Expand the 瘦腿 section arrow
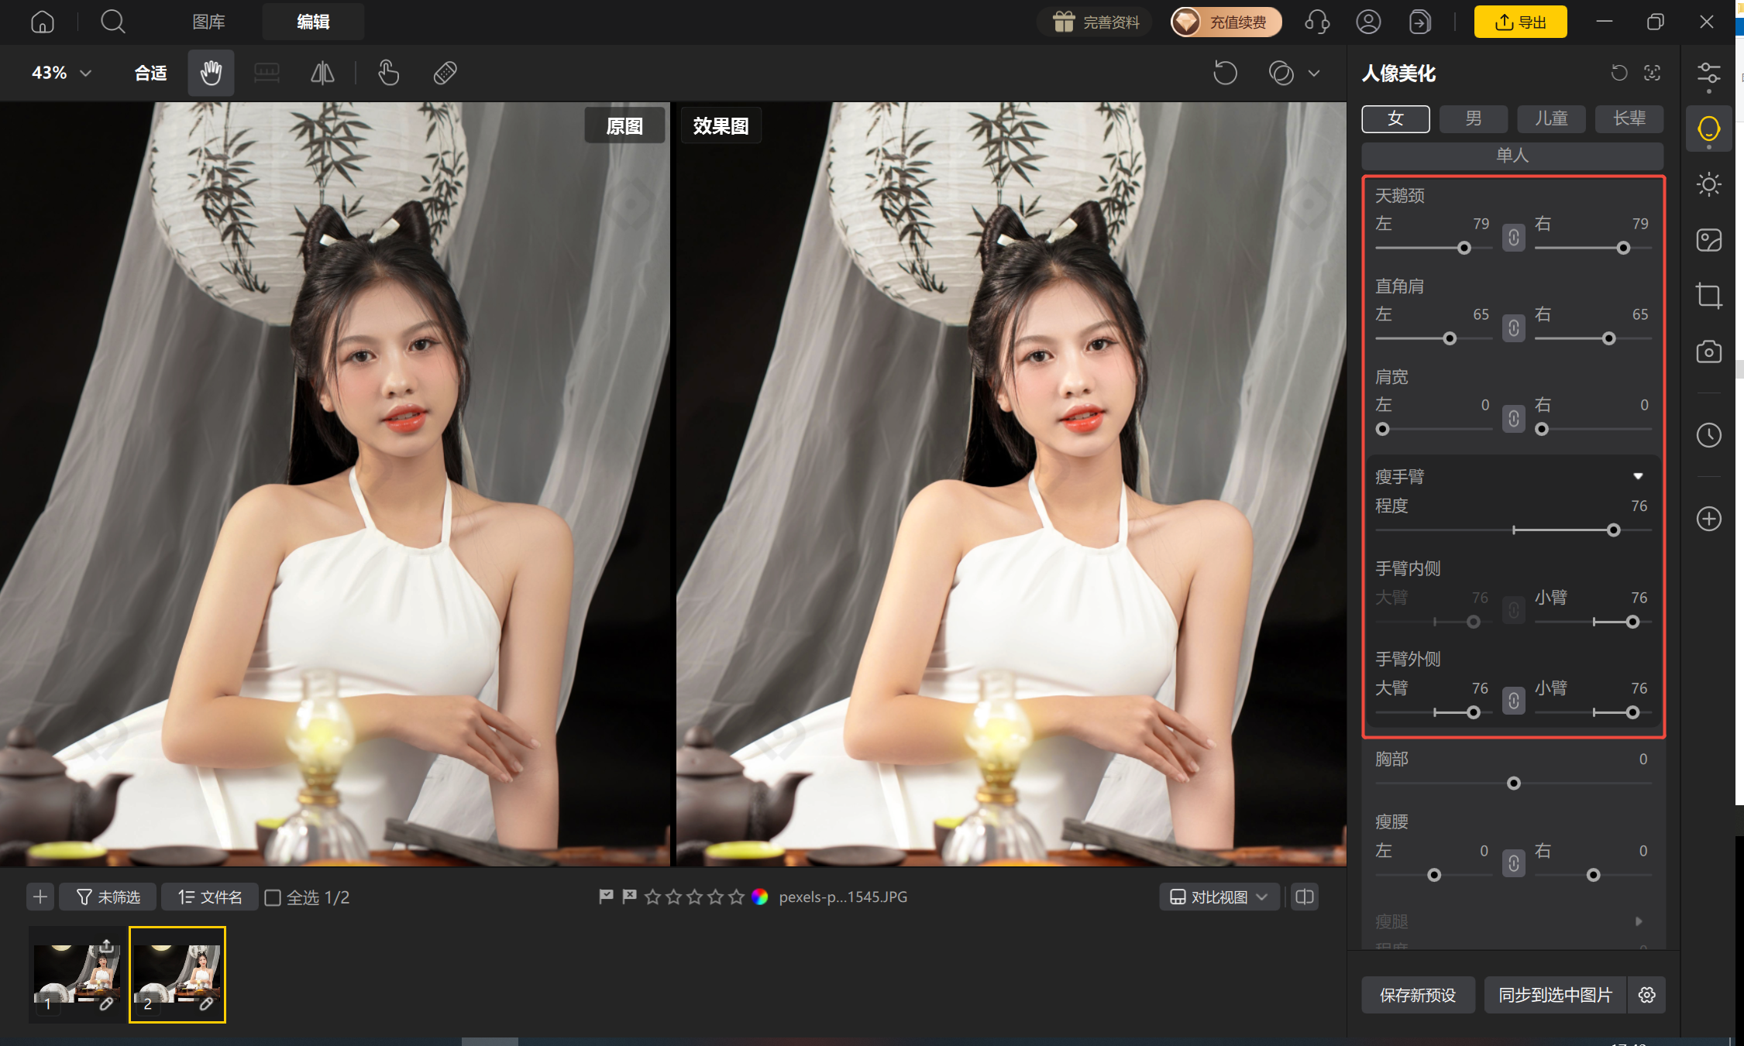Screen dimensions: 1744x1046 1638,921
